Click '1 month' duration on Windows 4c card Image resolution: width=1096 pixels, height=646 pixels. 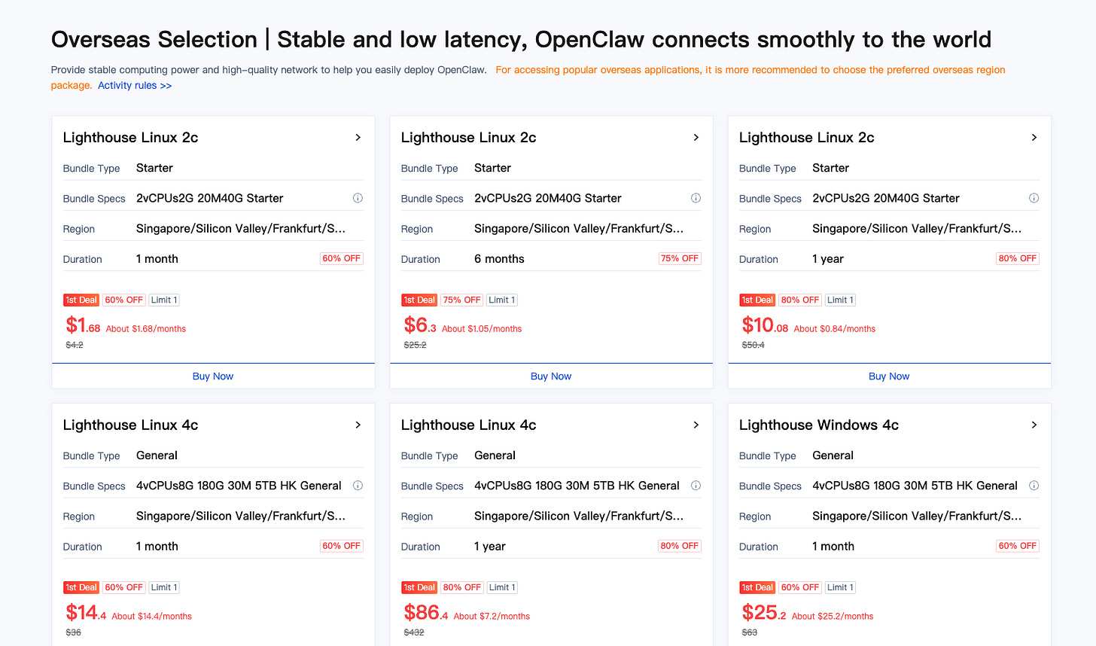833,547
